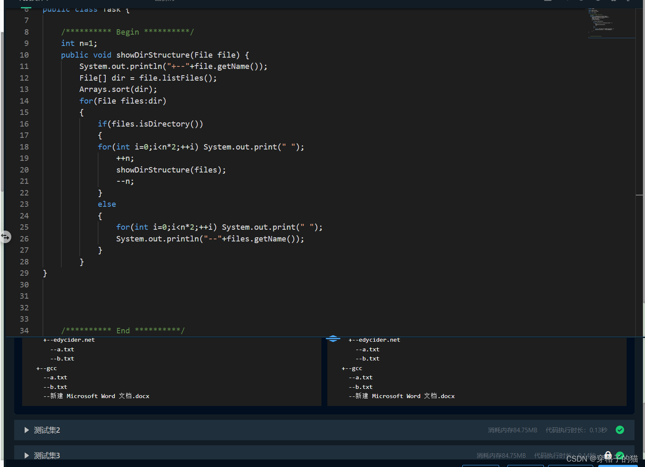Click '+--edycider.net' in the left output pane

(69, 340)
